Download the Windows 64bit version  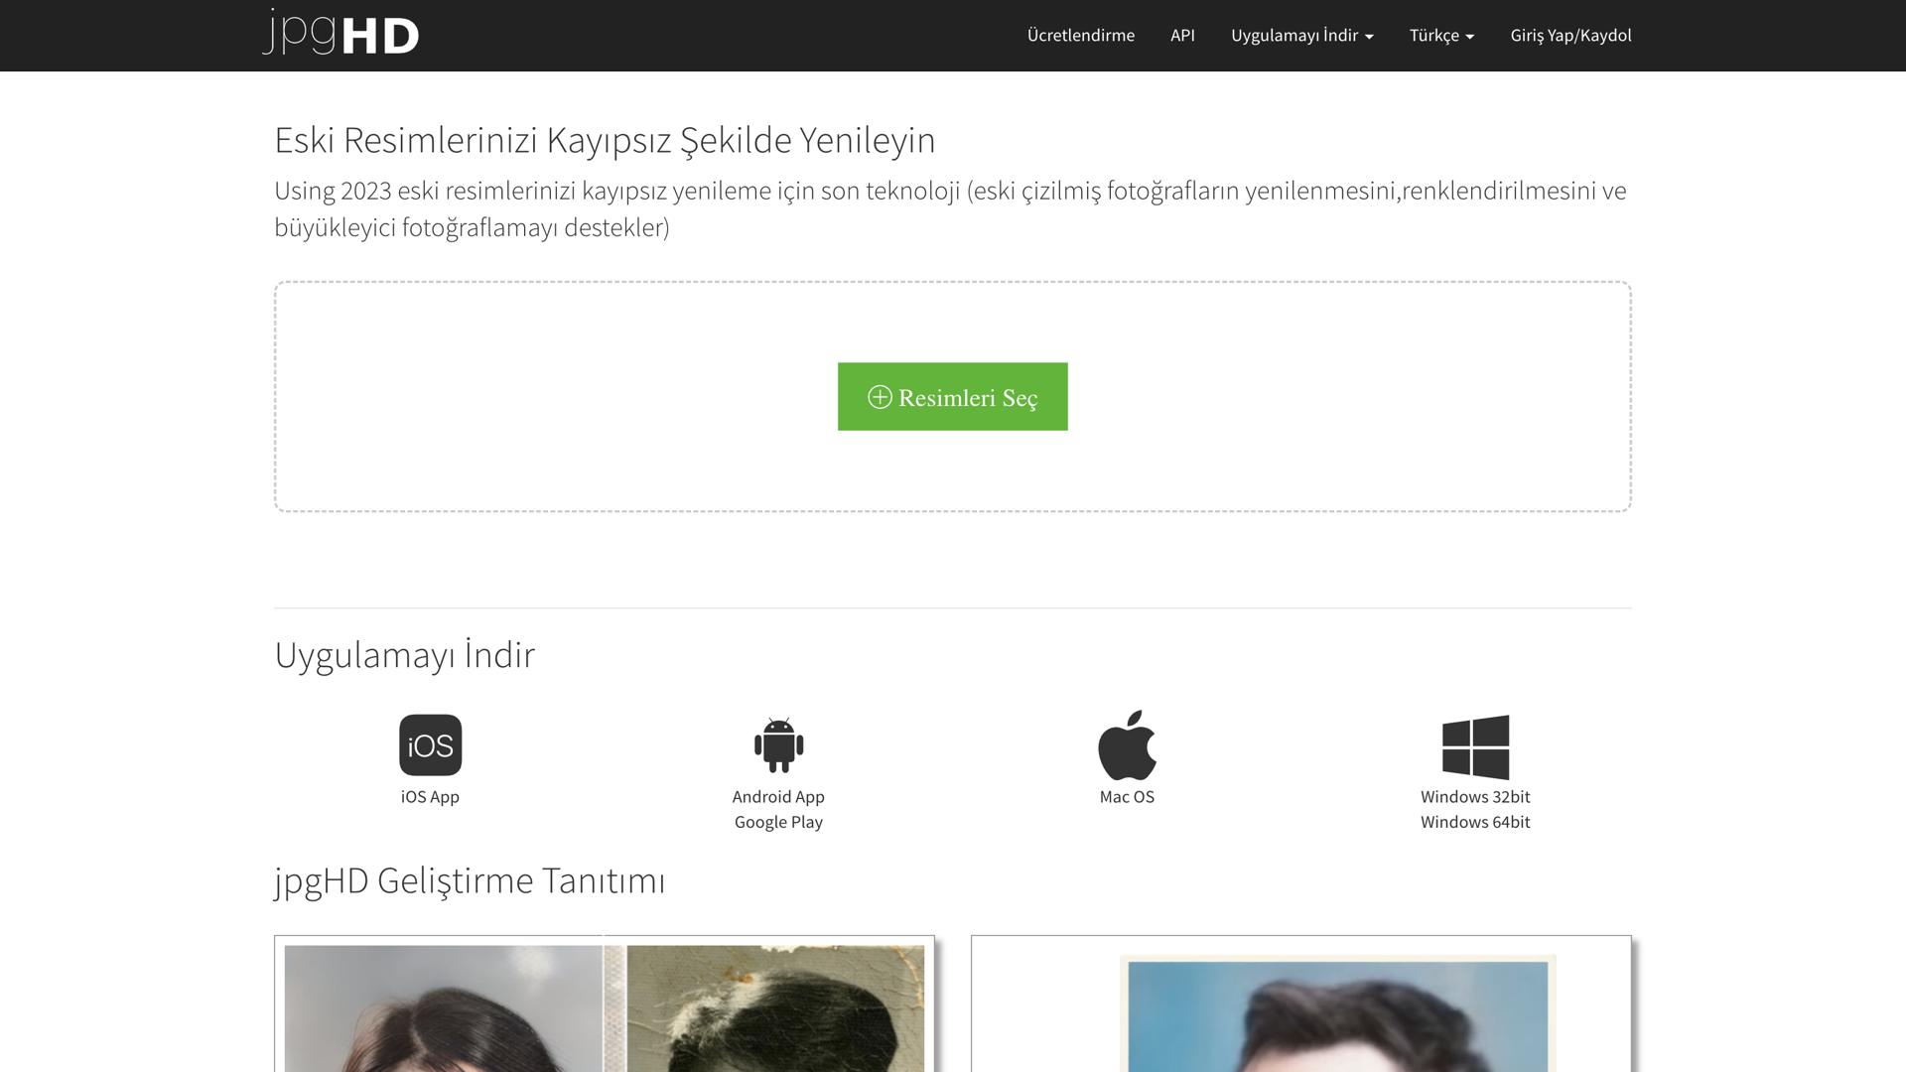coord(1475,822)
